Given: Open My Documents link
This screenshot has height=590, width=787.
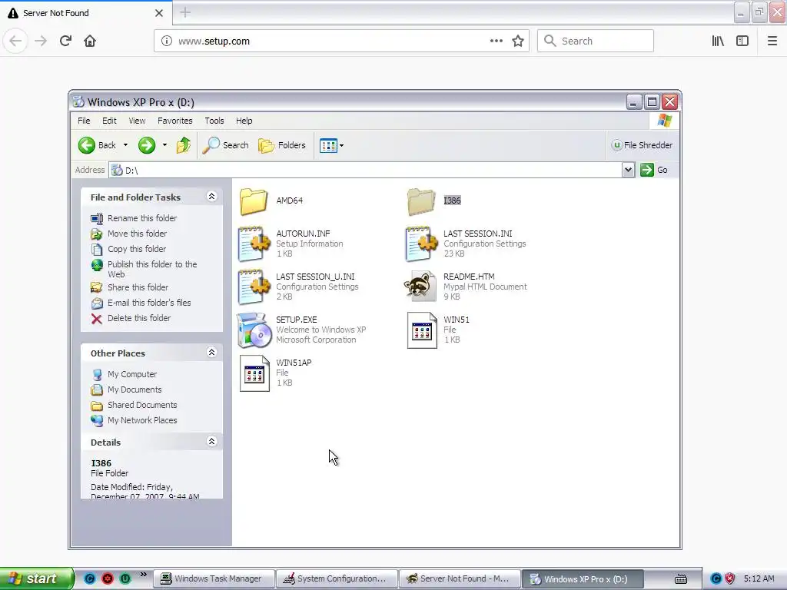Looking at the screenshot, I should coord(134,389).
